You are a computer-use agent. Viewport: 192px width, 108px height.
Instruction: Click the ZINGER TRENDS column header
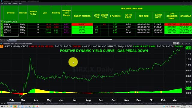pyautogui.click(x=82, y=16)
